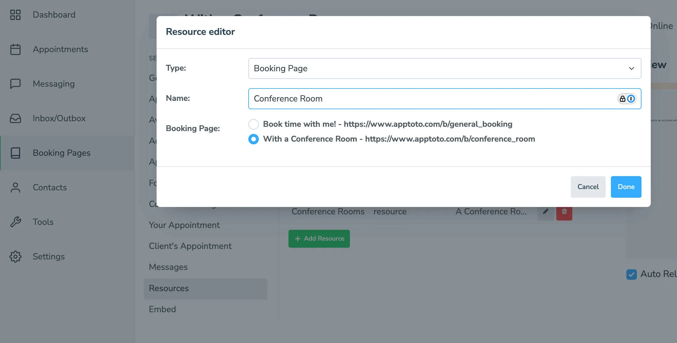Image resolution: width=677 pixels, height=343 pixels.
Task: Open the Type dropdown showing Booking Page
Action: (445, 68)
